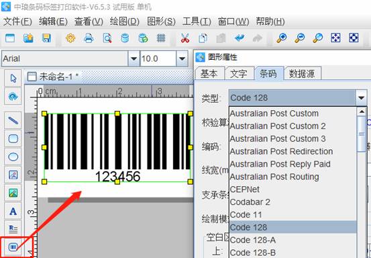Open the 绘图(D) menu
This screenshot has width=371, height=258.
pyautogui.click(x=125, y=21)
